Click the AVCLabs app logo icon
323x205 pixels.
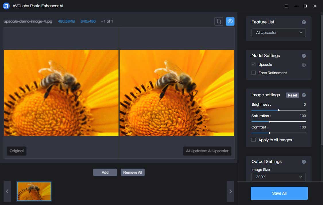tap(6, 6)
